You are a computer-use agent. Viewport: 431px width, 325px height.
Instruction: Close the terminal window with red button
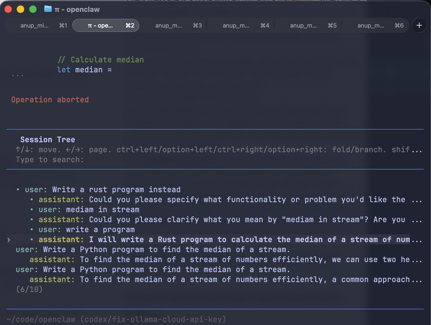(8, 9)
